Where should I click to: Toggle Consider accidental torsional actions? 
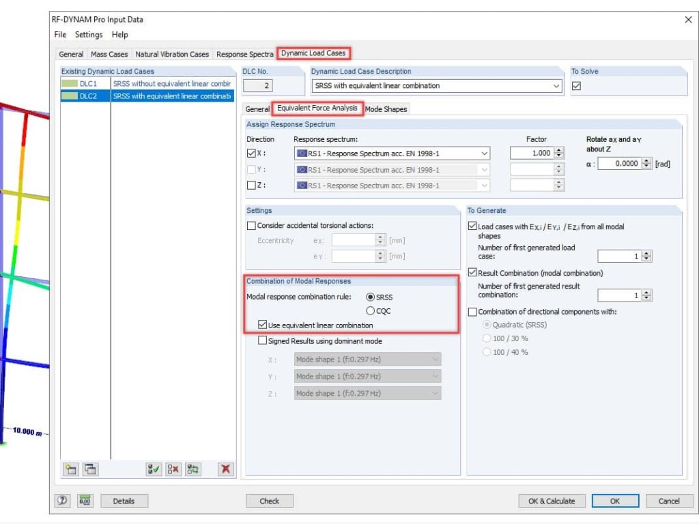click(251, 225)
